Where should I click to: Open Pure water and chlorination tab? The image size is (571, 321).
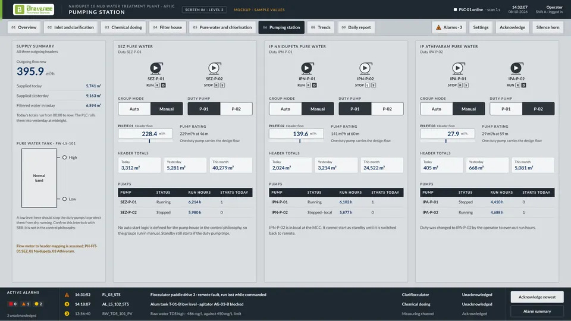coord(222,27)
